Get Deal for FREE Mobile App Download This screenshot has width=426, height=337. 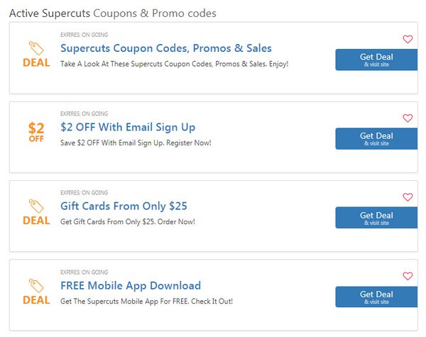(x=376, y=297)
